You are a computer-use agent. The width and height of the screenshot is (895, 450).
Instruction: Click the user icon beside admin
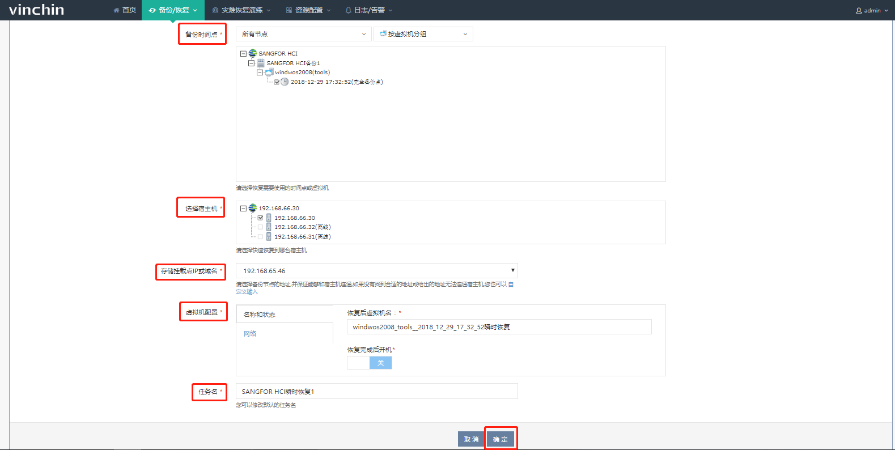[x=859, y=10]
